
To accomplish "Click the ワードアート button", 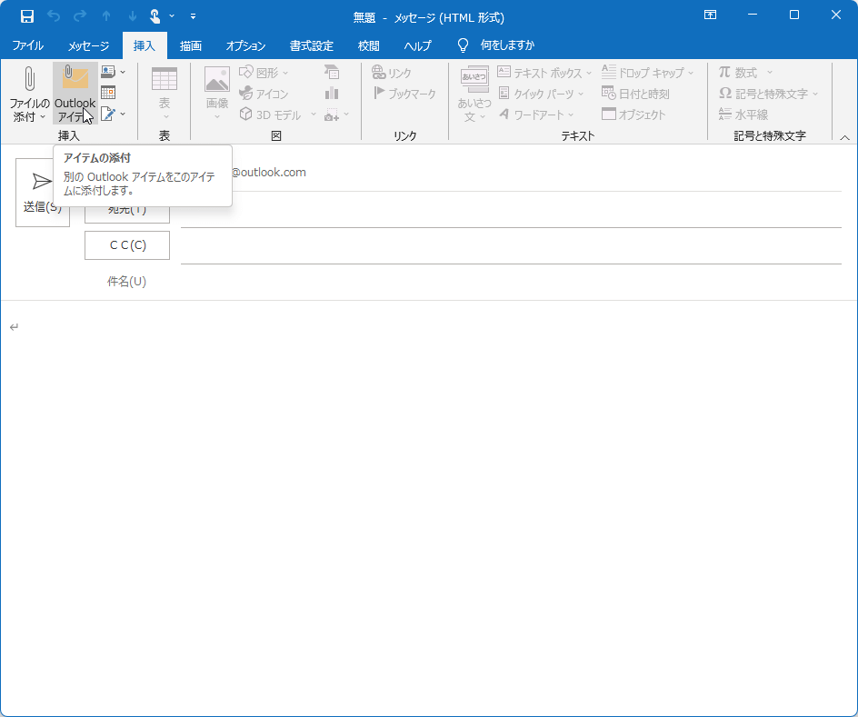I will coord(536,115).
